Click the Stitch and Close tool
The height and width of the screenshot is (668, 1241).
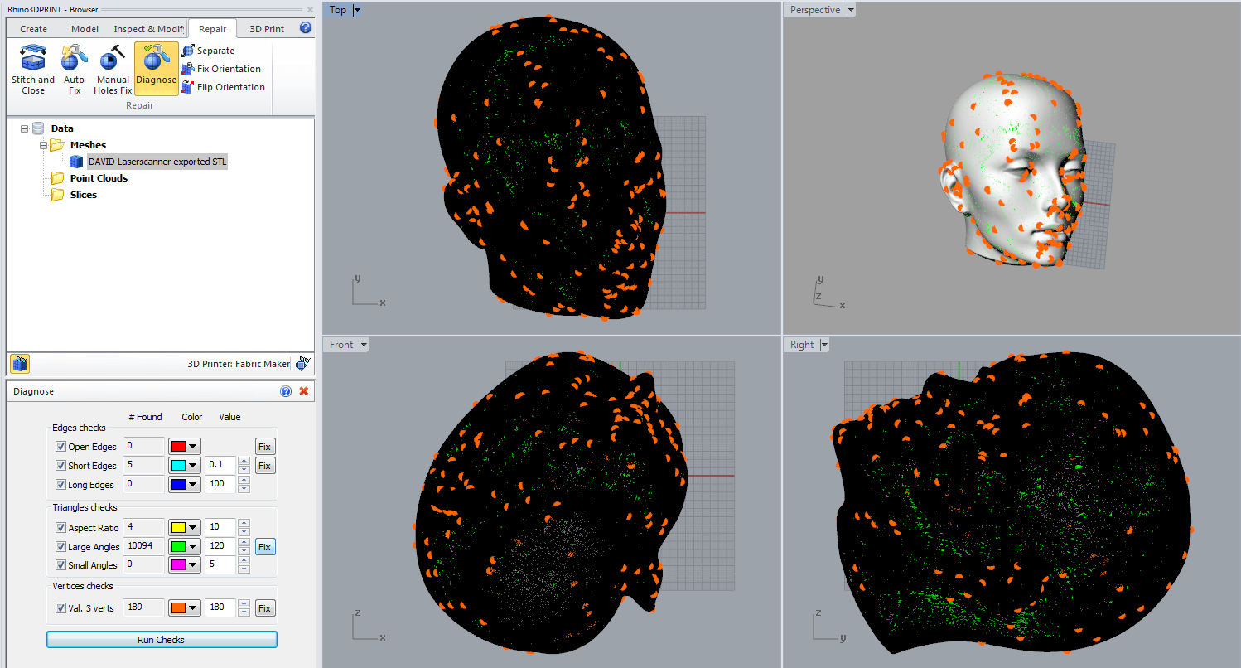click(33, 70)
